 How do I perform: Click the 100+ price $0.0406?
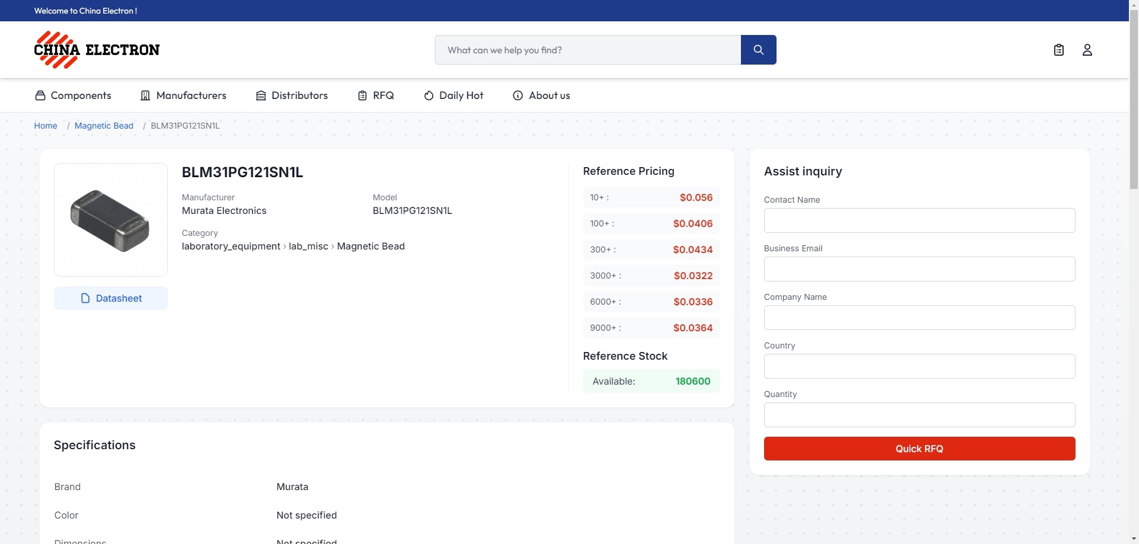pos(693,223)
